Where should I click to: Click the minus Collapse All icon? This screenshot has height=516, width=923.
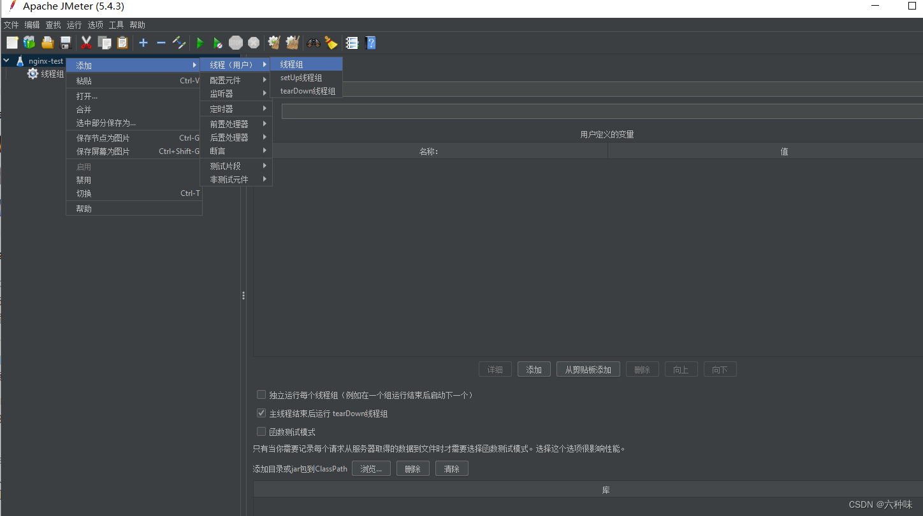(161, 43)
